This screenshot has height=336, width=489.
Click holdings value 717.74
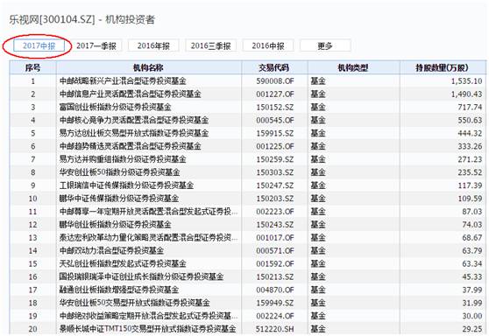tap(470, 107)
